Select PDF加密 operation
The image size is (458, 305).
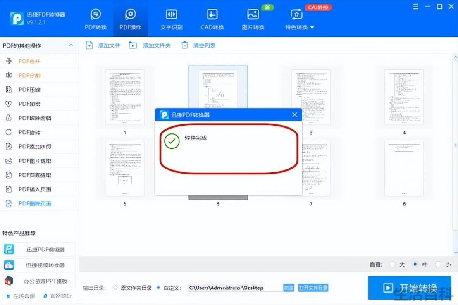pyautogui.click(x=39, y=104)
